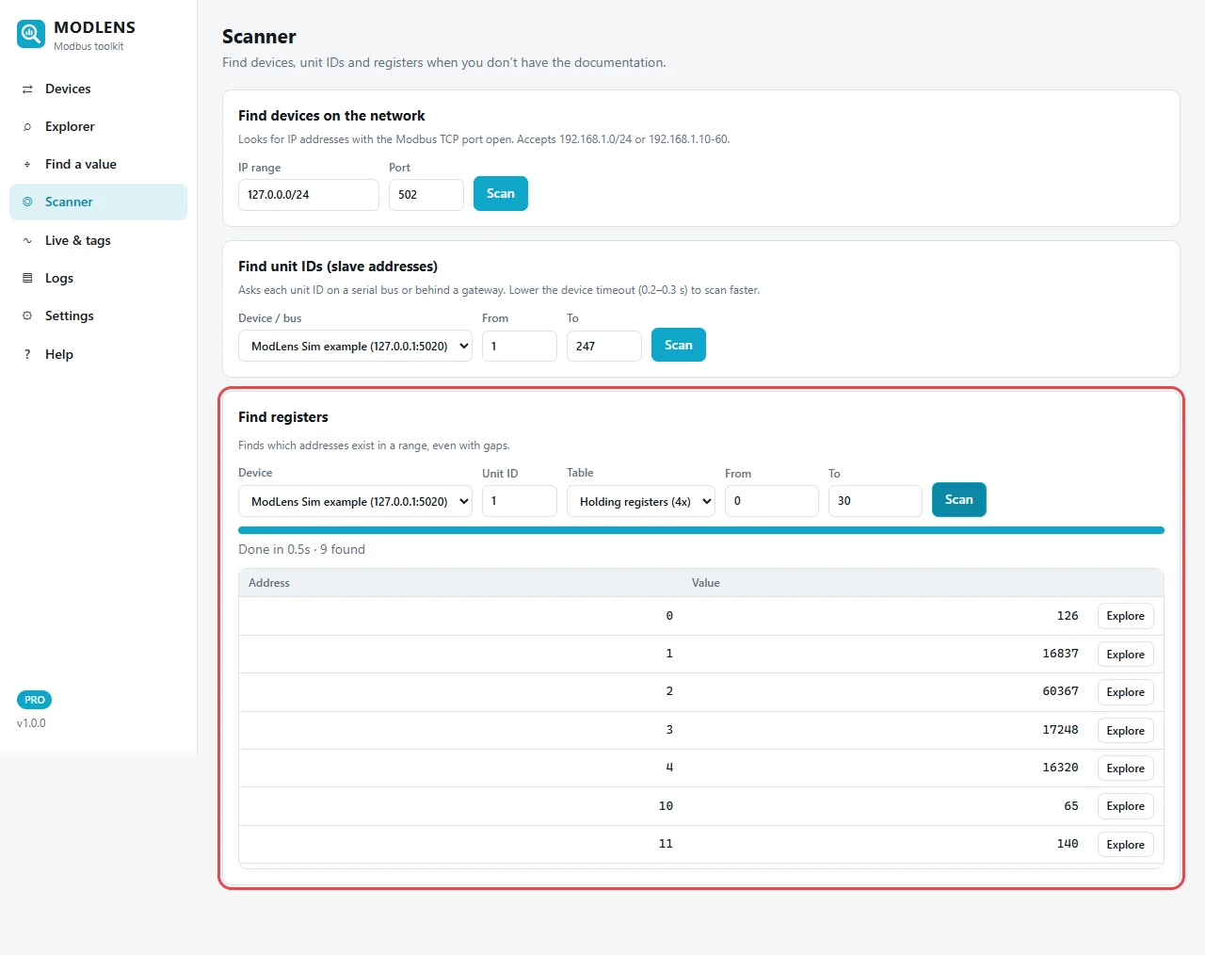The width and height of the screenshot is (1205, 955).
Task: Click the ModLens magnifier logo icon
Action: 31,35
